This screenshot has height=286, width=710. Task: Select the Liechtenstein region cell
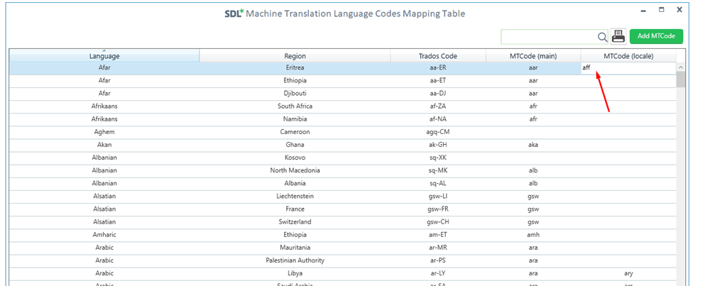(x=295, y=197)
